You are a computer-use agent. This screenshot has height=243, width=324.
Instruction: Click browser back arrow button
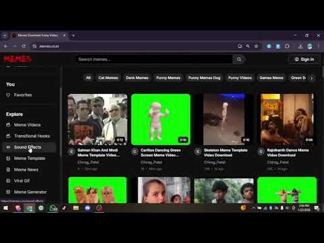point(6,46)
